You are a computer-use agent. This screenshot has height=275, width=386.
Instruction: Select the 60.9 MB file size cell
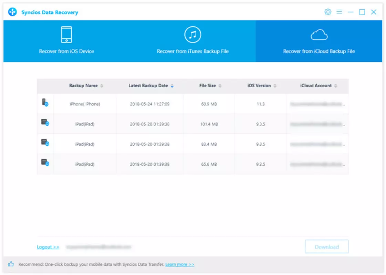[209, 104]
